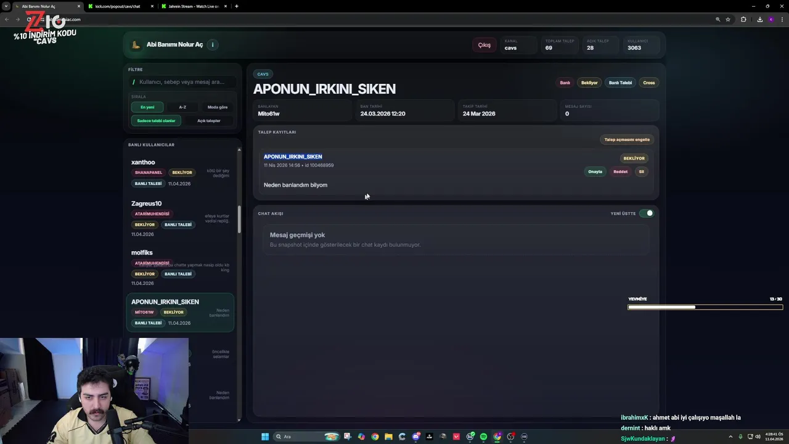Open browser profile avatar
The width and height of the screenshot is (789, 444).
tap(771, 19)
